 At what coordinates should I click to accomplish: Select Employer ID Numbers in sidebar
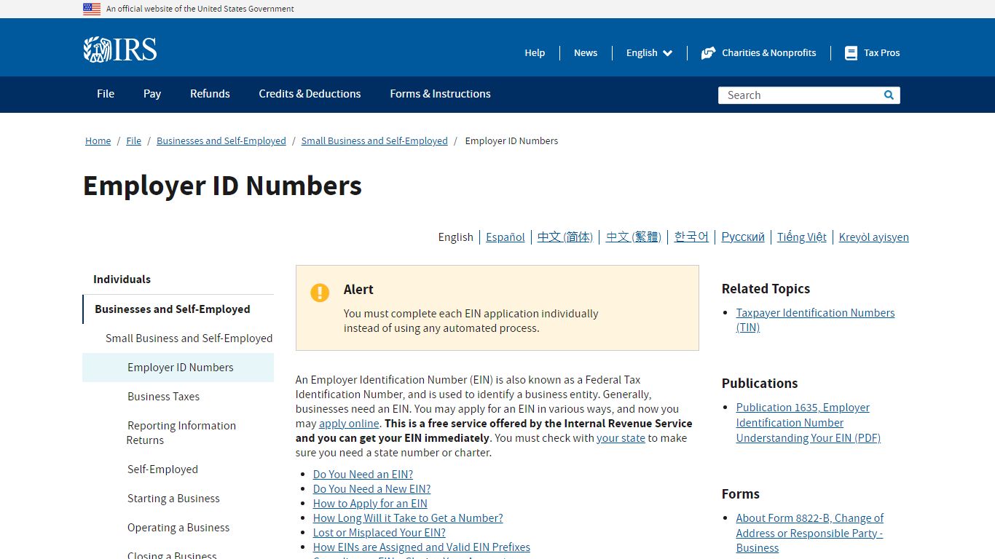pyautogui.click(x=178, y=368)
